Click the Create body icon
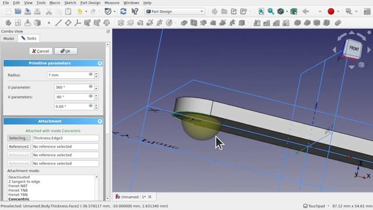This screenshot has height=210, width=373. click(x=8, y=23)
